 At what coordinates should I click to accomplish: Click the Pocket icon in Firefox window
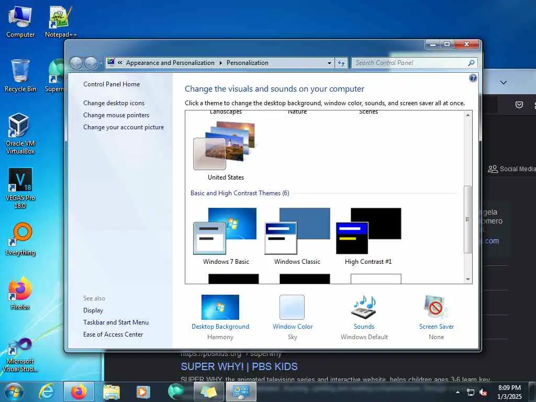point(519,105)
